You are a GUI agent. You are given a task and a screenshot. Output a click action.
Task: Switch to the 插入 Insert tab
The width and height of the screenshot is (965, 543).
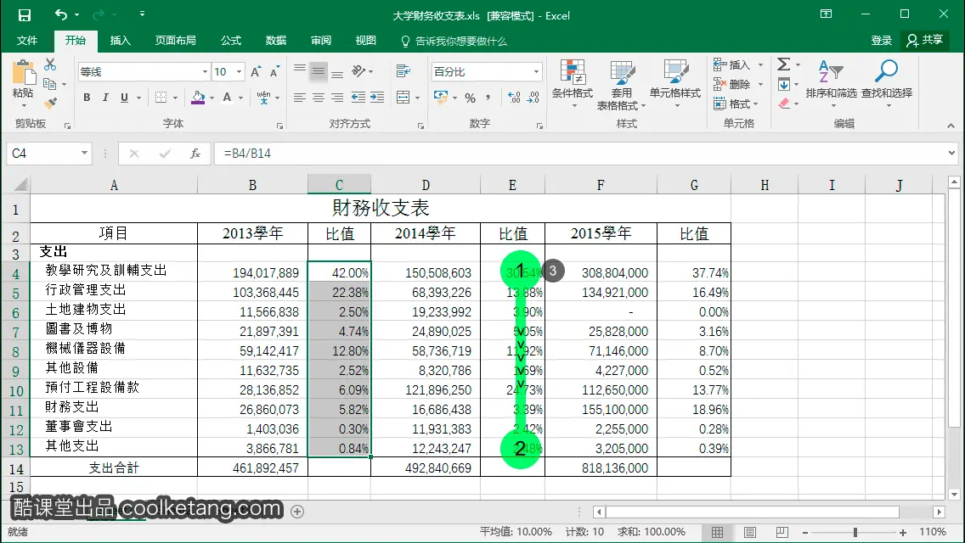coord(120,41)
